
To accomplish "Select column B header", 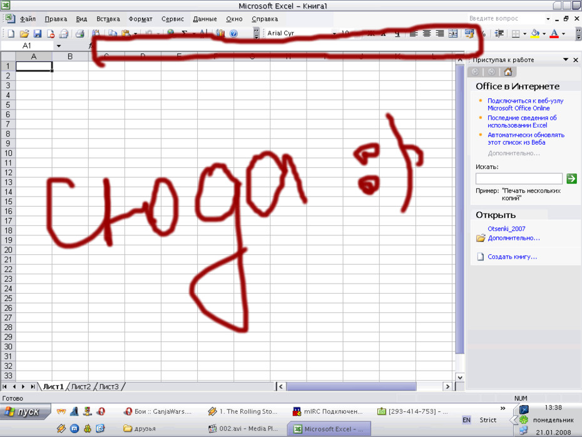I will point(70,56).
